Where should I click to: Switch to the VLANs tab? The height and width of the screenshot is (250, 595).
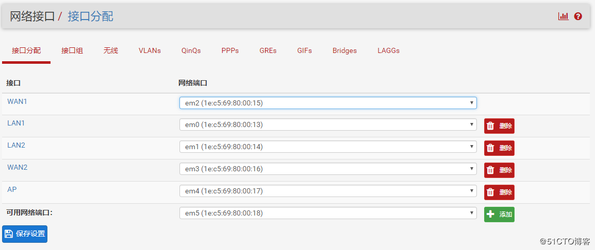pos(150,51)
